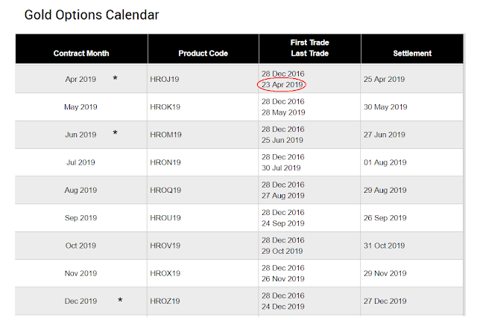The width and height of the screenshot is (477, 326).
Task: Click the HROZ19 product code
Action: (164, 301)
